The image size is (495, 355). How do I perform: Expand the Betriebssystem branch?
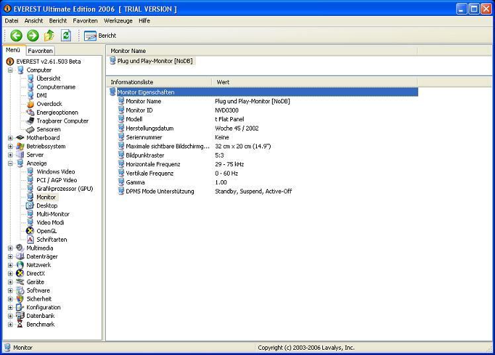[11, 146]
